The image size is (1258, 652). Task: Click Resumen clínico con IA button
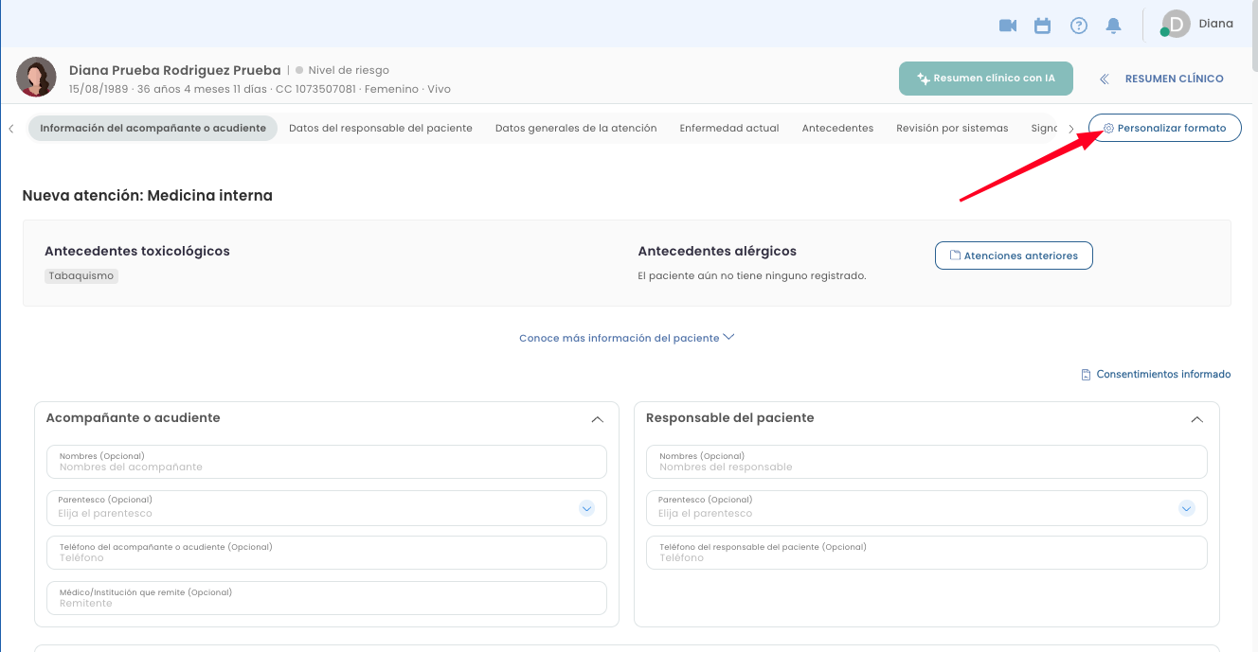click(x=985, y=79)
